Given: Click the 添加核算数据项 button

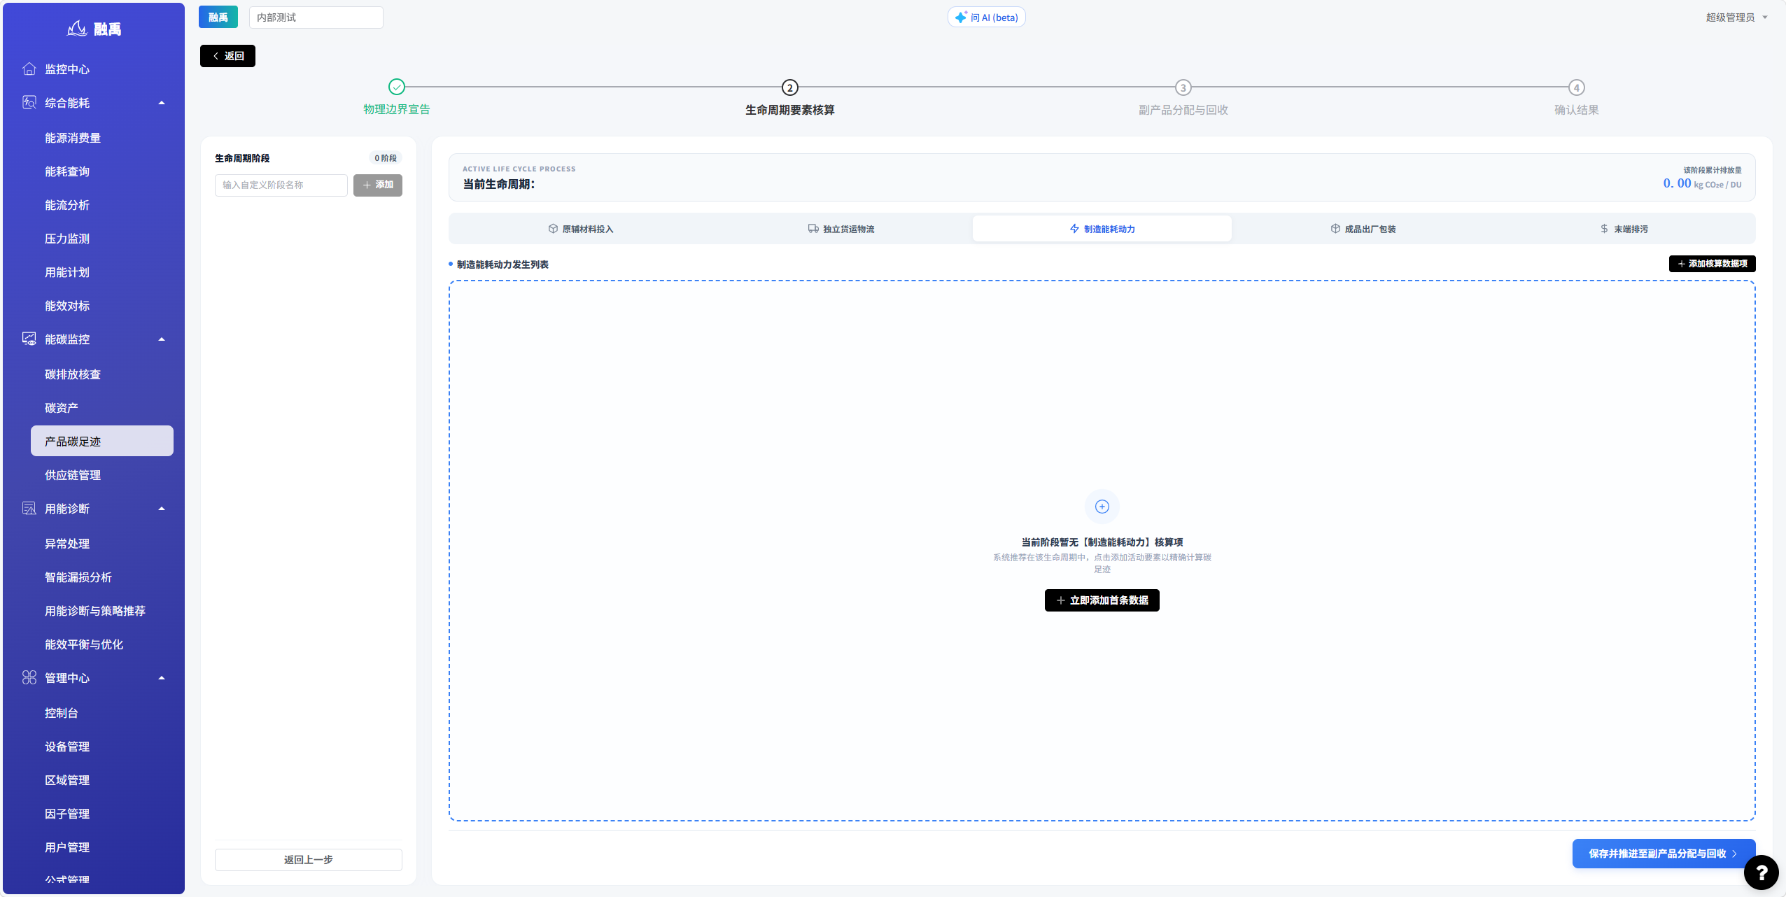Looking at the screenshot, I should click(x=1712, y=264).
